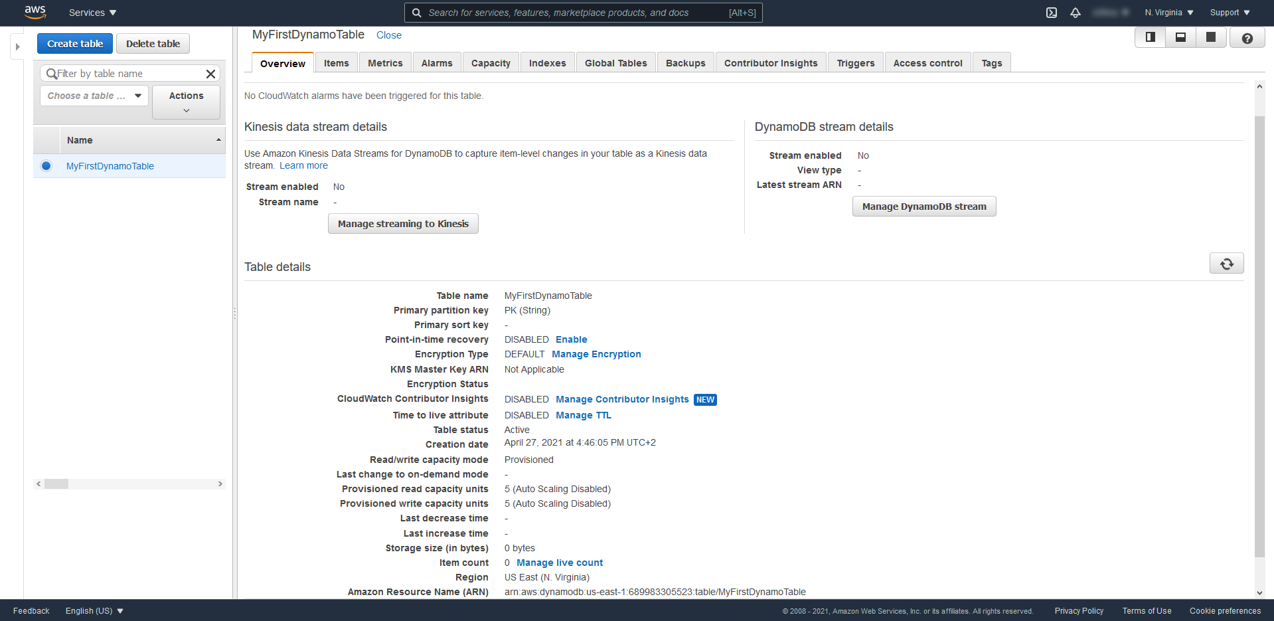Click the table ARN value text

pyautogui.click(x=655, y=592)
